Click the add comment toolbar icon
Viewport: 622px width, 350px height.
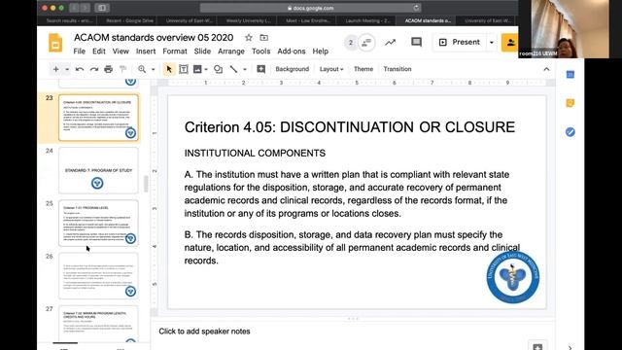coord(261,69)
